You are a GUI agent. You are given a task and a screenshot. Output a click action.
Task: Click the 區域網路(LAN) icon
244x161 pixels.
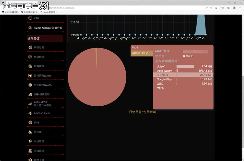click(x=30, y=76)
